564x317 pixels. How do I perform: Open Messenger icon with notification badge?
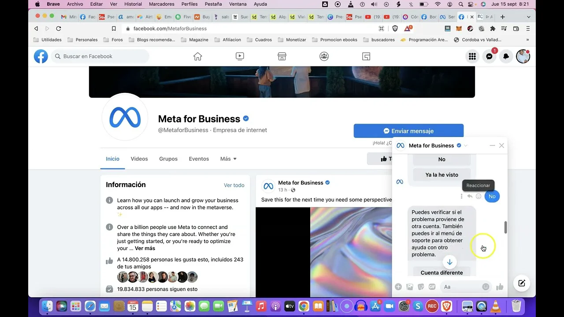pyautogui.click(x=489, y=56)
